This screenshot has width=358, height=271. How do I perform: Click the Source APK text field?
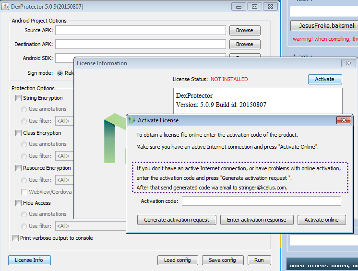141,30
